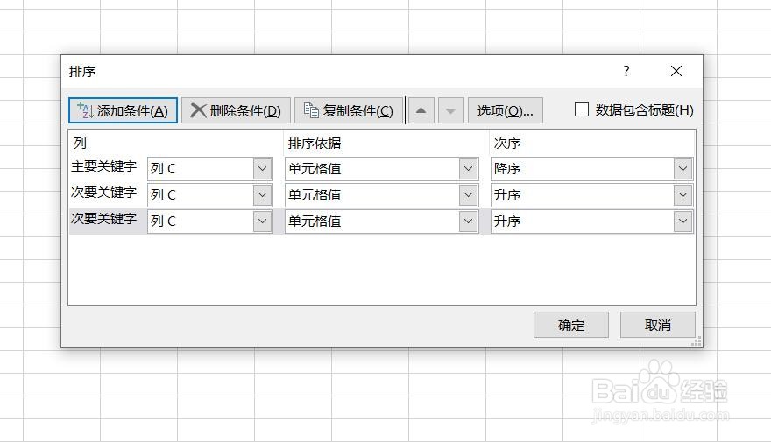Click the Delete Condition (删除条件) button
Image resolution: width=771 pixels, height=442 pixels.
pos(236,110)
